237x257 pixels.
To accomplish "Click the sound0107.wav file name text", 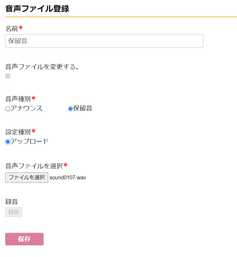I will click(68, 177).
